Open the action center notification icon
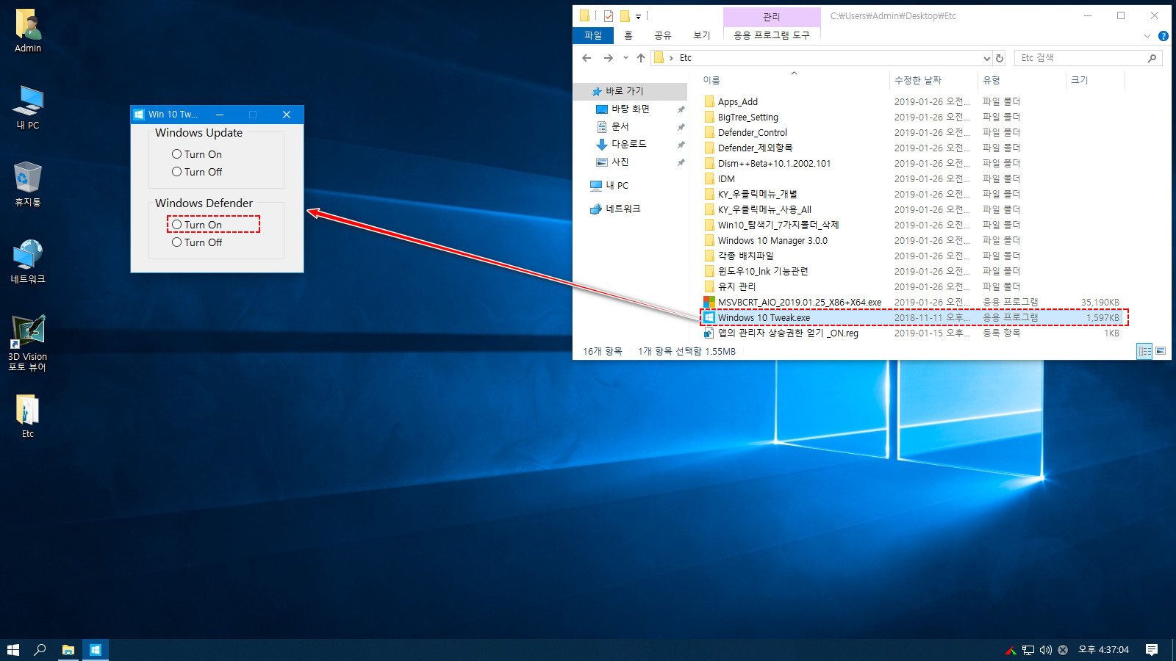The height and width of the screenshot is (661, 1176). click(x=1152, y=650)
